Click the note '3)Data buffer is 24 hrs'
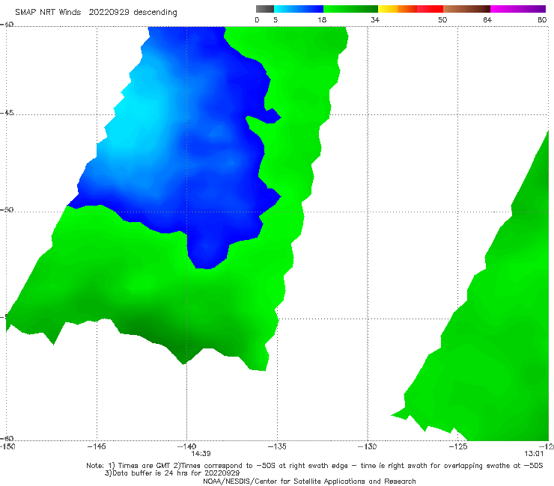 [x=172, y=473]
